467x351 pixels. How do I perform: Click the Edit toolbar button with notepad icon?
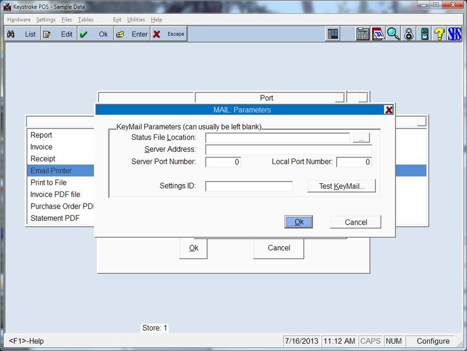coord(59,34)
